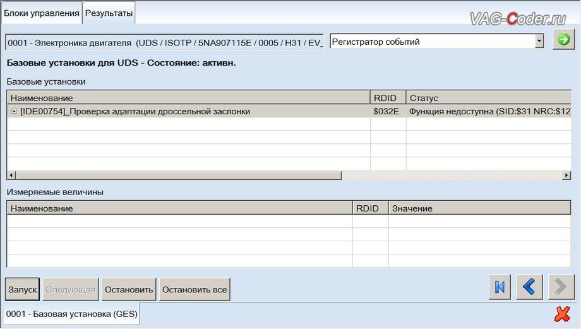
Task: Click RDID header in Измеряемые величины table
Action: point(371,208)
